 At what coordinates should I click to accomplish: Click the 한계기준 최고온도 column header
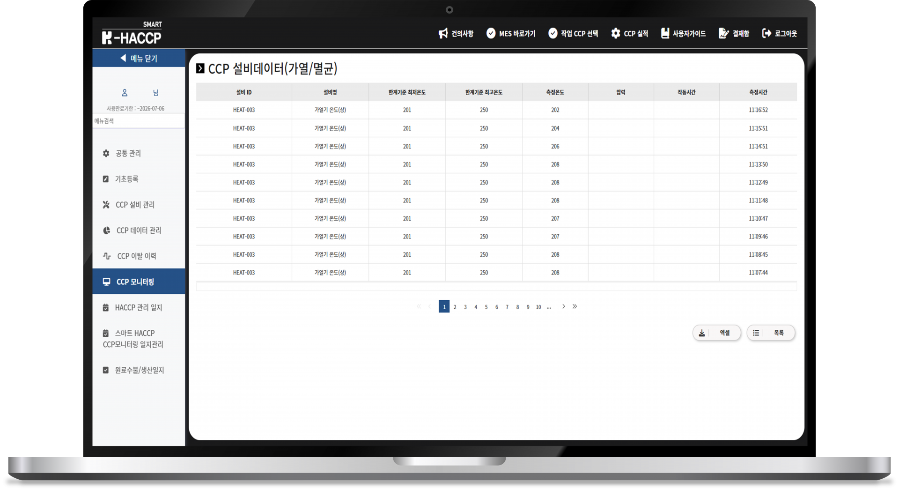click(x=484, y=92)
